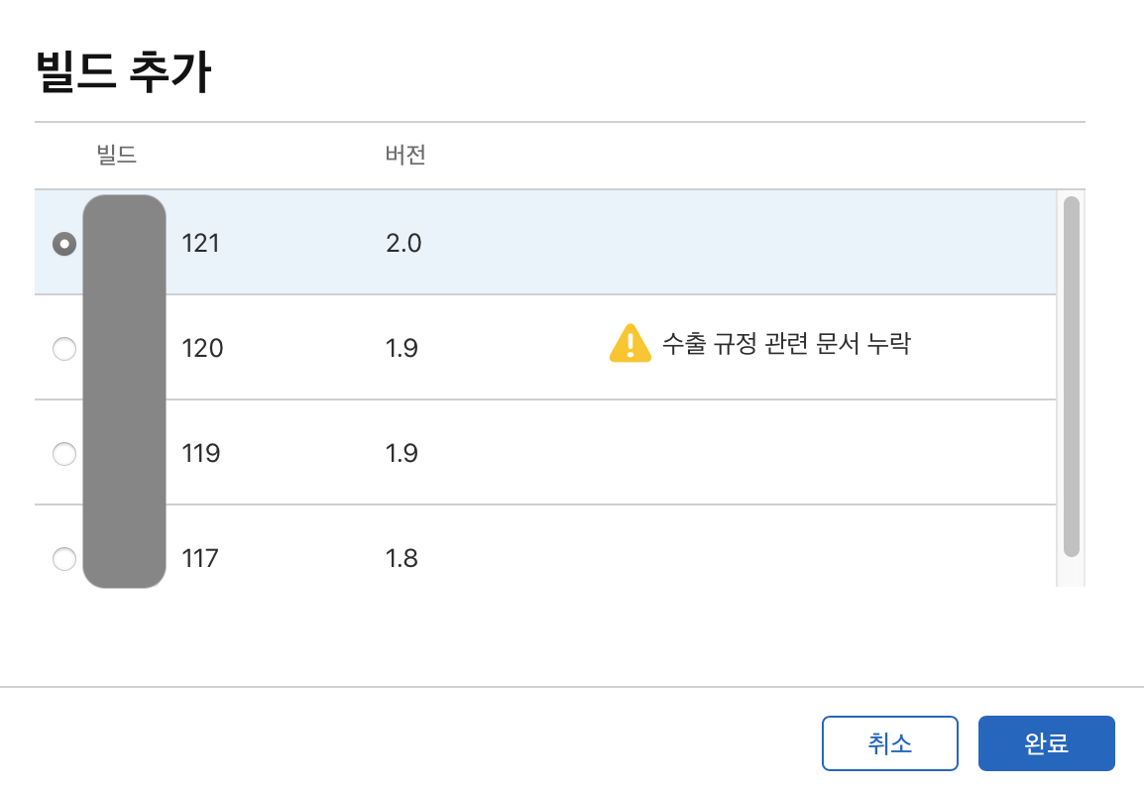Pick the build 117 radio button
The image size is (1144, 791).
coord(64,559)
